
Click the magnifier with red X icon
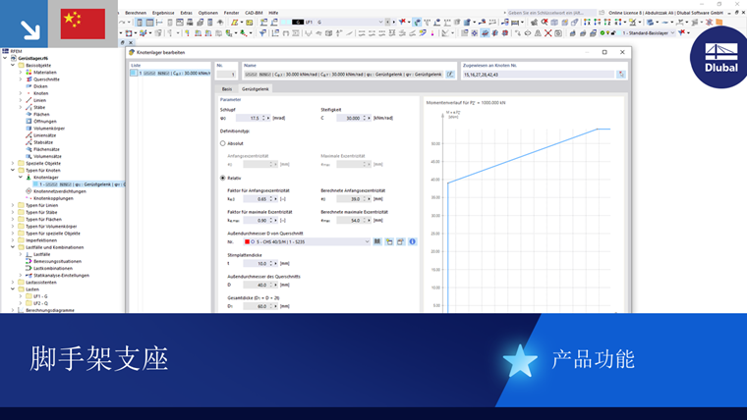545,22
